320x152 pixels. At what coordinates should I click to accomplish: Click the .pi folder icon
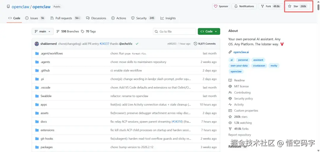pos(37,79)
